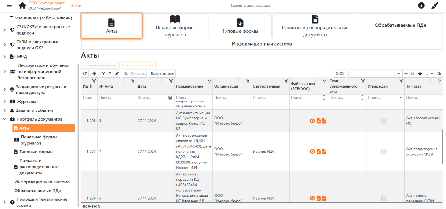Open filter for the Утвержден column

coord(401,81)
